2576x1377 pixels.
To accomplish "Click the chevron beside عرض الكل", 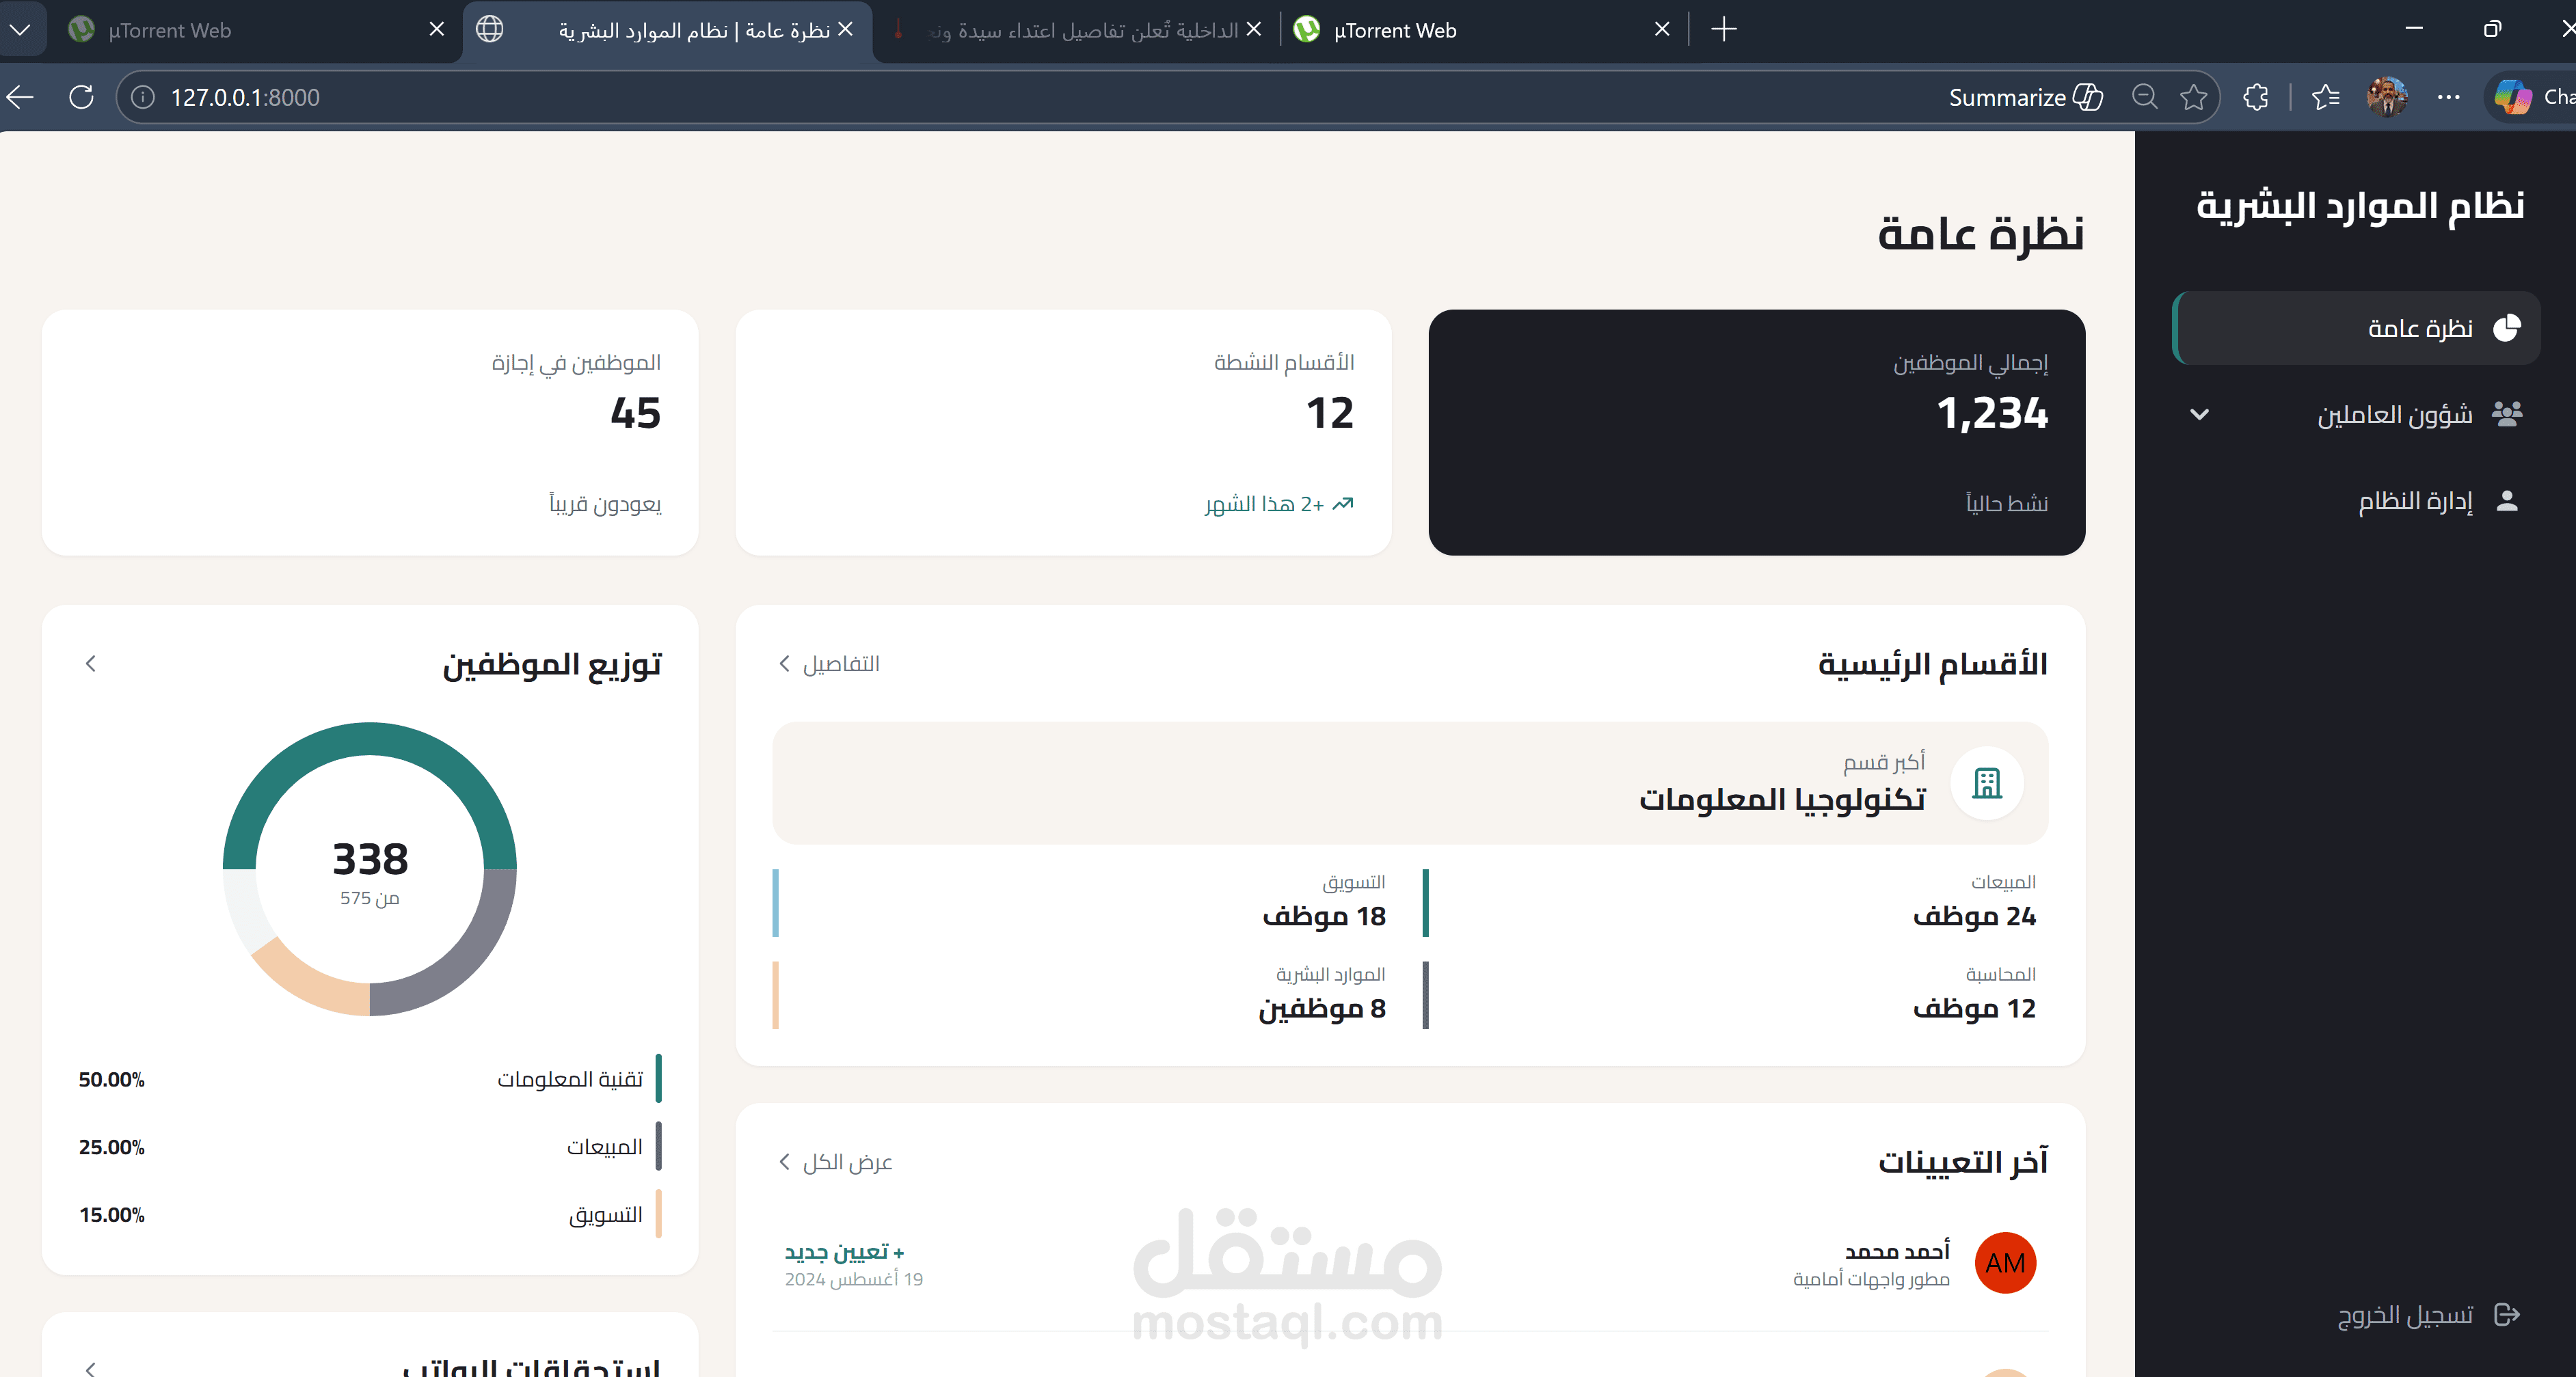I will [785, 1162].
